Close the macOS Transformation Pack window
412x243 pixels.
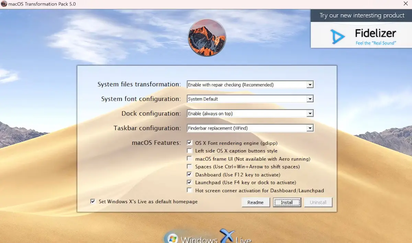[x=405, y=4]
